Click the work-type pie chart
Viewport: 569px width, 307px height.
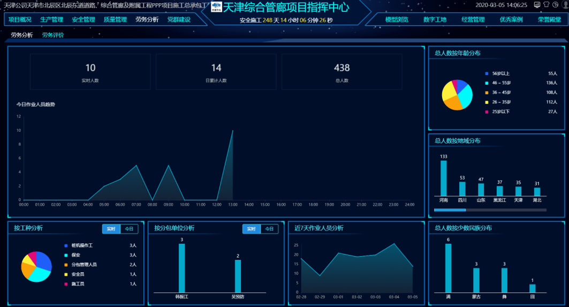[36, 267]
